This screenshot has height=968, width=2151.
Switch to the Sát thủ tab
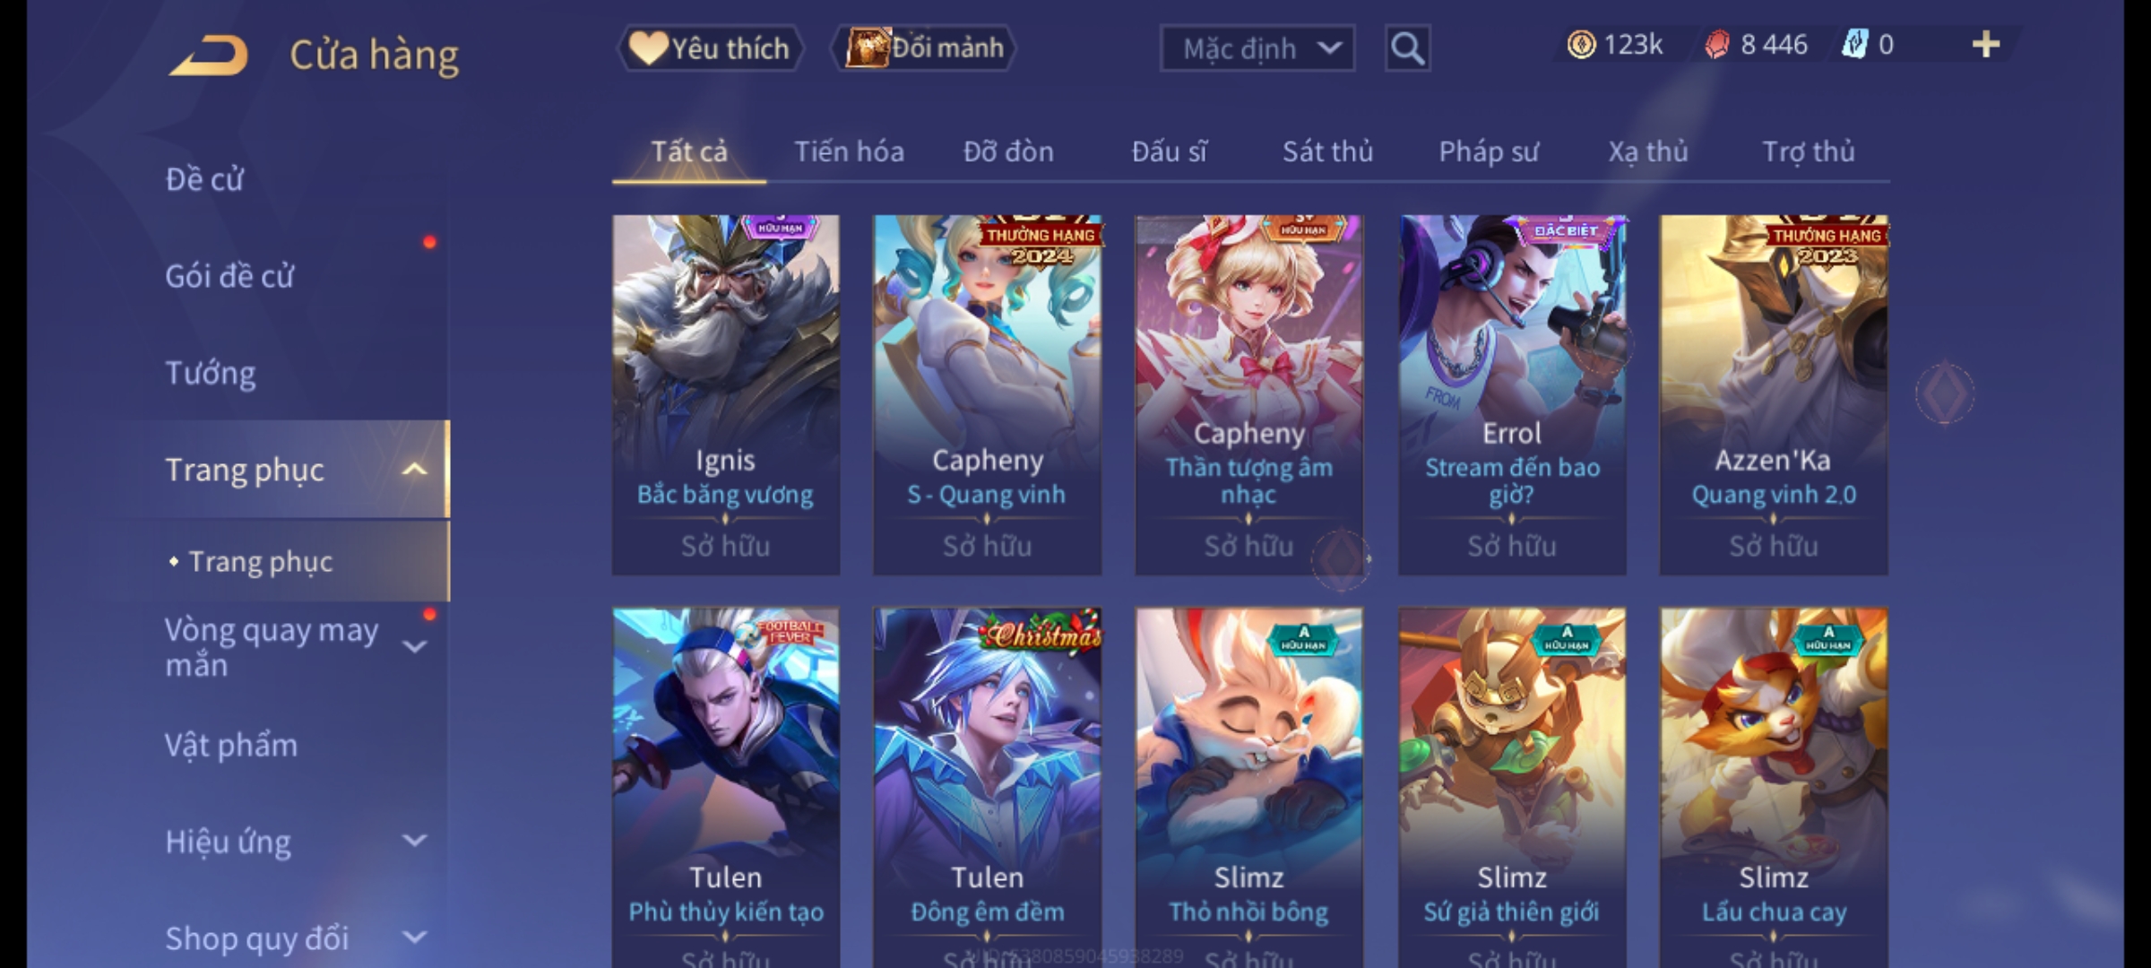click(x=1327, y=151)
